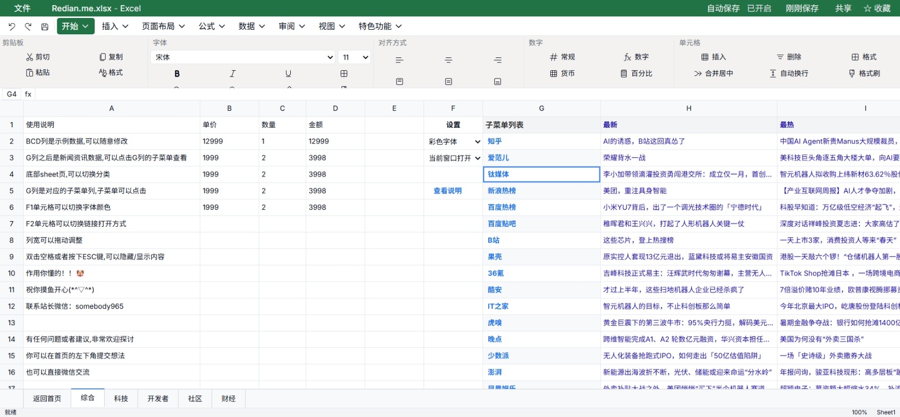The height and width of the screenshot is (417, 900).
Task: Click the undo arrow icon
Action: (x=12, y=27)
